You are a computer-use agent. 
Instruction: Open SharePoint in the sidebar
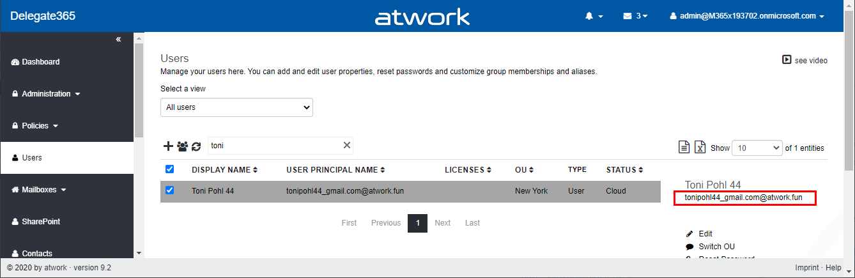41,222
